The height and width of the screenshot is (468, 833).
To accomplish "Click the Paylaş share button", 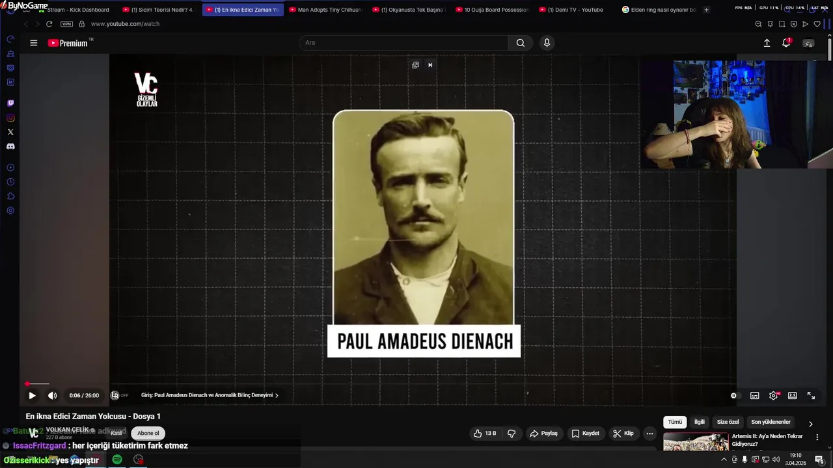I will coord(543,434).
